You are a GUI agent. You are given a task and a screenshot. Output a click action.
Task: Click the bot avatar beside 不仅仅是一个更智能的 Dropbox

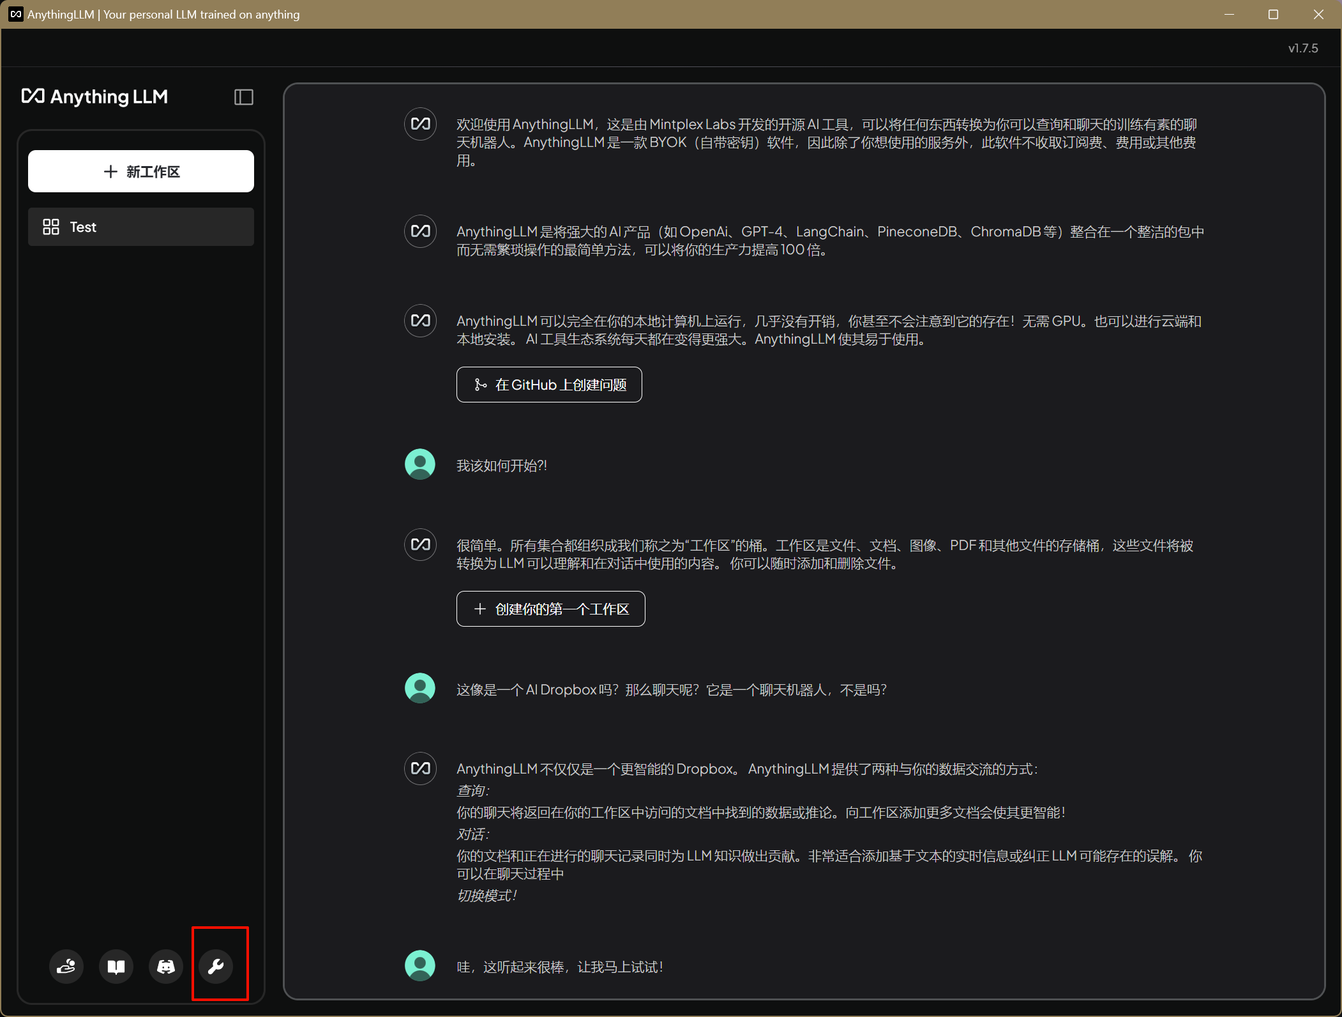(421, 768)
